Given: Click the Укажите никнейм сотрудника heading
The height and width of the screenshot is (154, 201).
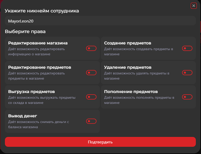Looking at the screenshot, I should tap(42, 11).
